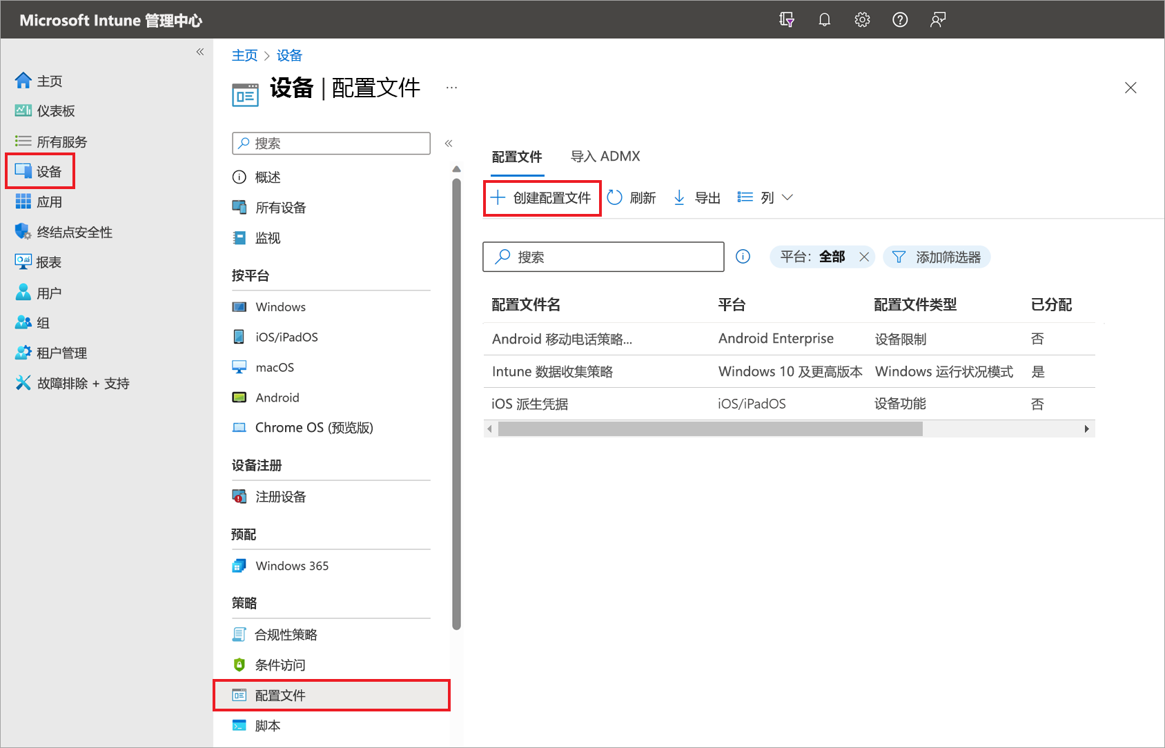This screenshot has width=1165, height=748.
Task: Remove the 平台: 全部 filter
Action: [x=864, y=257]
